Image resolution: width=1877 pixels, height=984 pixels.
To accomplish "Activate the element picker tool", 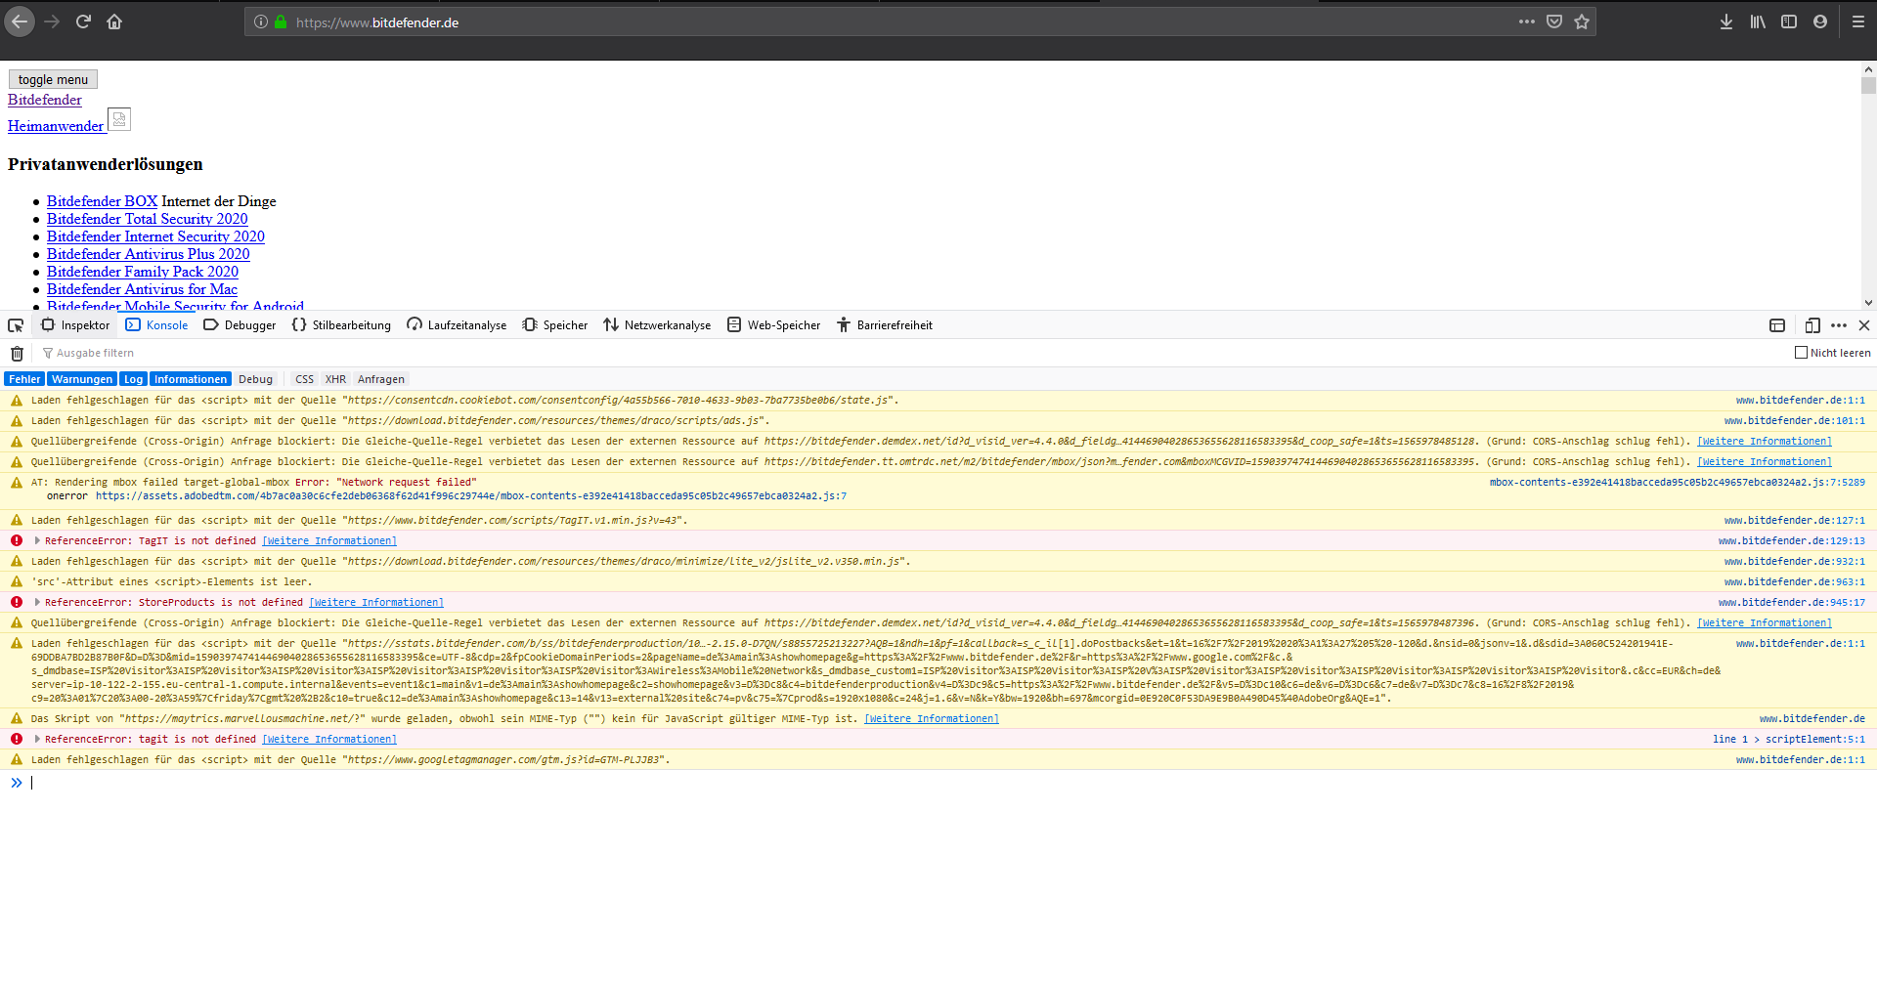I will coord(16,325).
